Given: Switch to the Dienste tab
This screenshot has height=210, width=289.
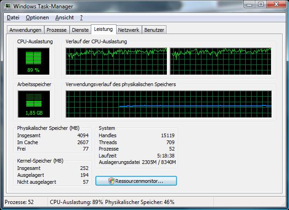Looking at the screenshot, I should (80, 30).
